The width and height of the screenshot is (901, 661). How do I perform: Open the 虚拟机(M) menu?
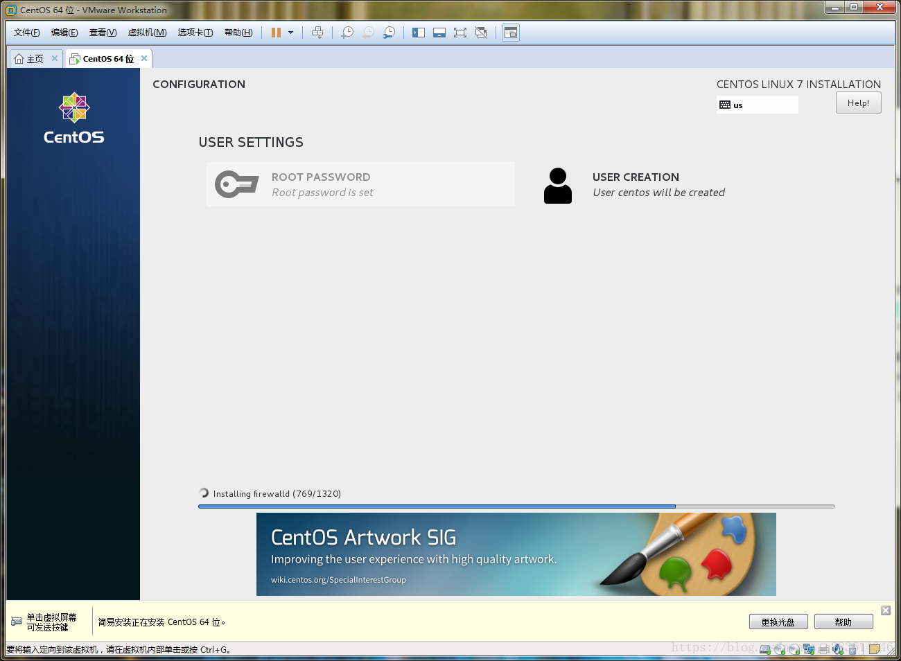coord(147,33)
